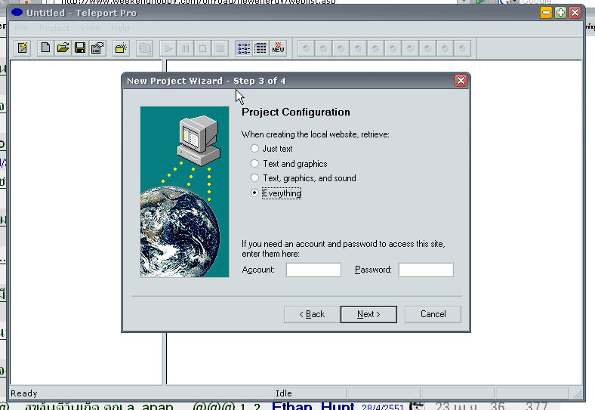The width and height of the screenshot is (595, 410).
Task: Click the New Starting Address folder icon
Action: tap(120, 48)
